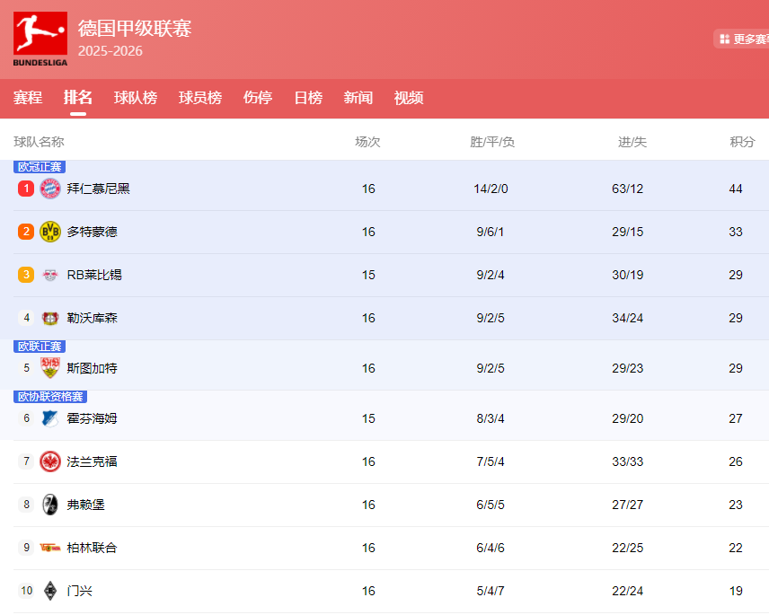The width and height of the screenshot is (769, 615).
Task: Go to the 新闻 news tab
Action: coord(358,98)
